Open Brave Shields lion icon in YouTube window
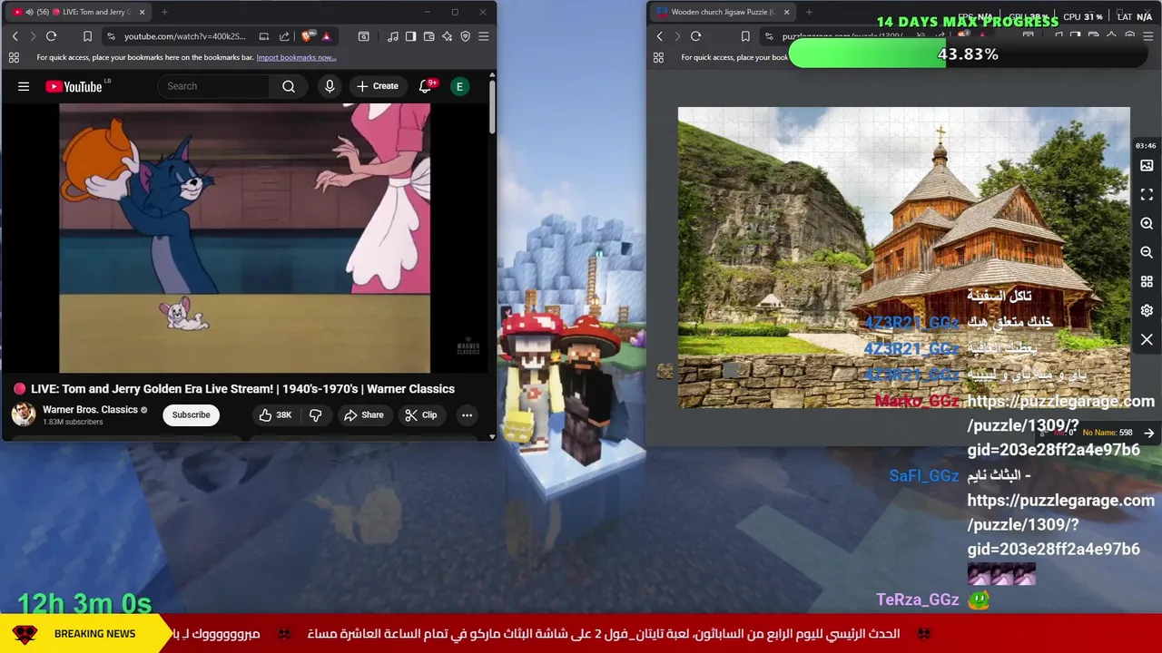This screenshot has width=1162, height=653. tap(308, 36)
